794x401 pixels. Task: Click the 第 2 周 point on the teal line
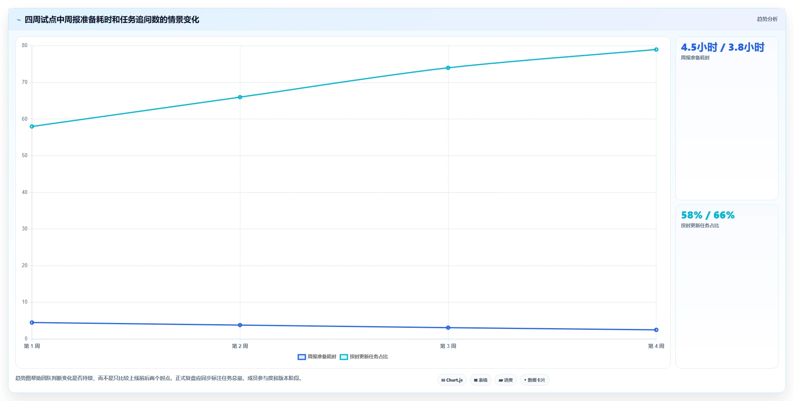(240, 97)
